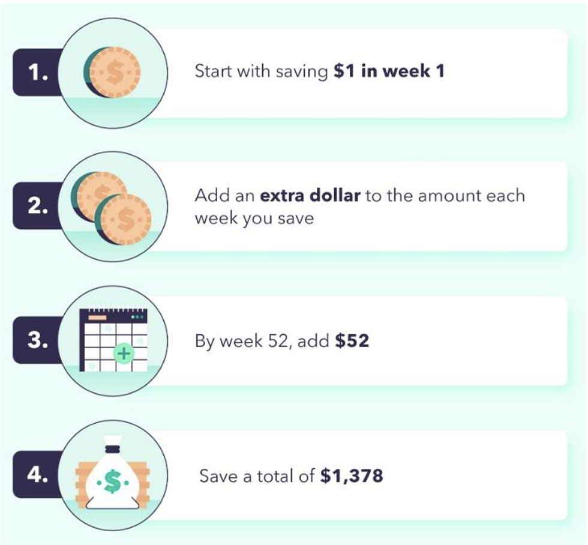This screenshot has width=588, height=545.
Task: Click the '$1,378' total amount
Action: point(352,476)
